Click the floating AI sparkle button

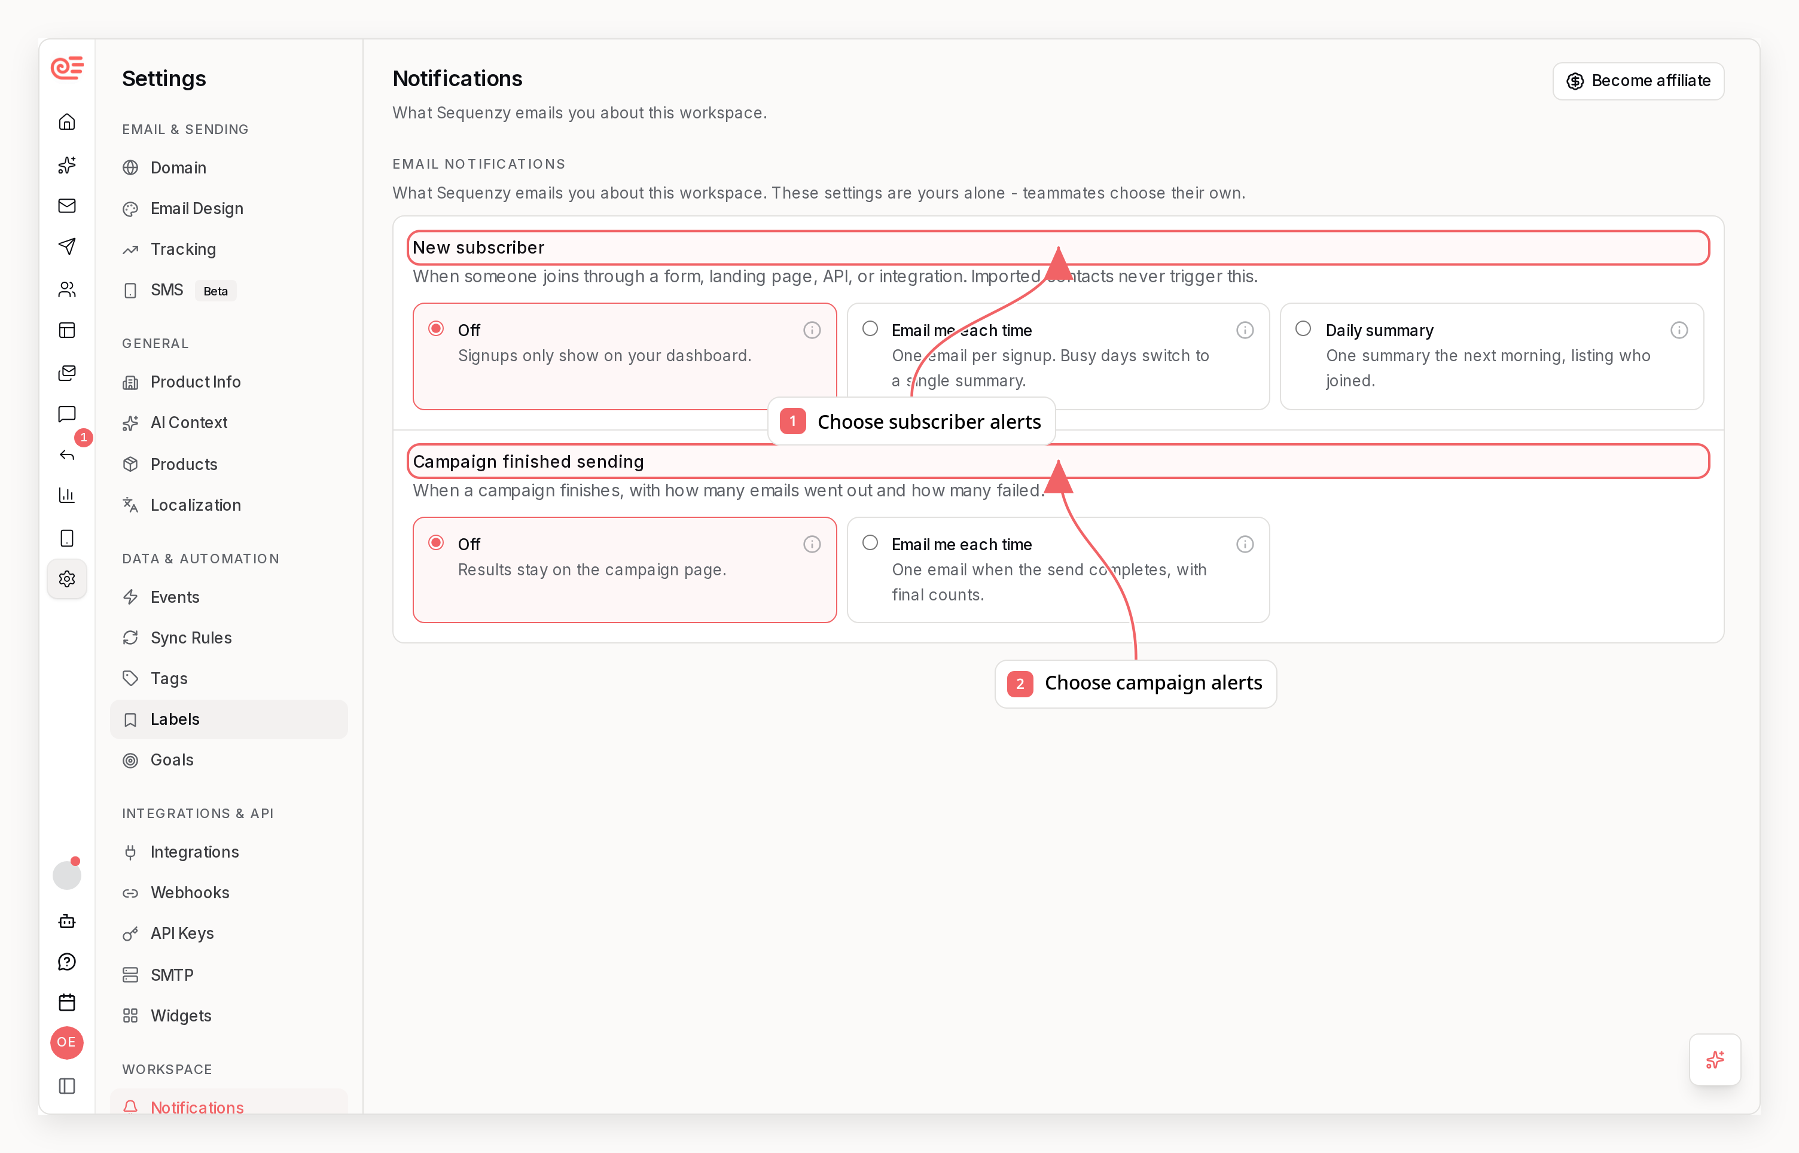tap(1715, 1060)
